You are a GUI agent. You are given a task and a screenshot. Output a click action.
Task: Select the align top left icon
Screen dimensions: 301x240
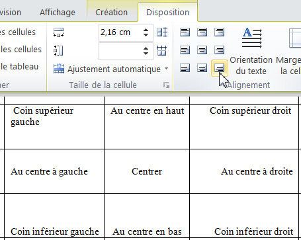pyautogui.click(x=185, y=32)
